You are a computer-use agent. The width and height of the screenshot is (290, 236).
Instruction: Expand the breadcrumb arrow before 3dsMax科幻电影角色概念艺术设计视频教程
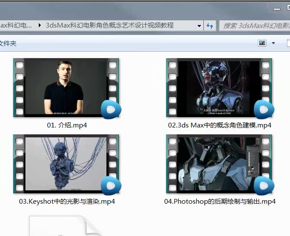pyautogui.click(x=39, y=25)
